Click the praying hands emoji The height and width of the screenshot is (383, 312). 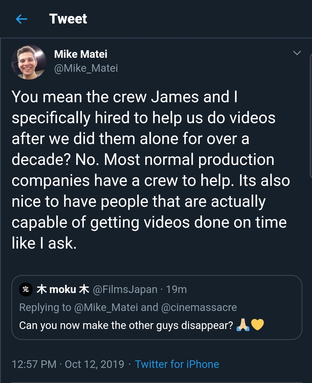pyautogui.click(x=243, y=325)
